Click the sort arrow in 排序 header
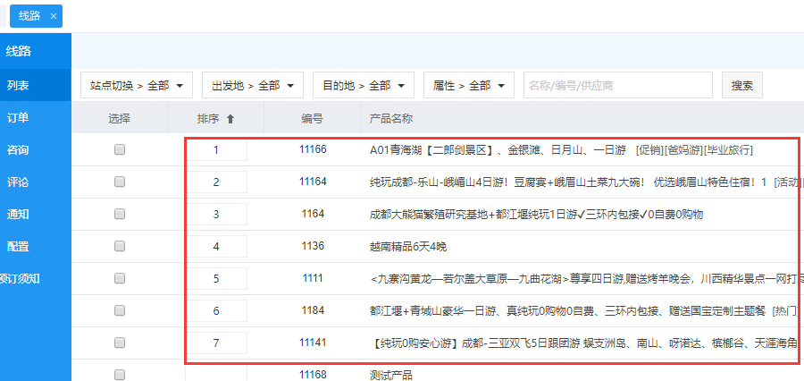 tap(230, 118)
